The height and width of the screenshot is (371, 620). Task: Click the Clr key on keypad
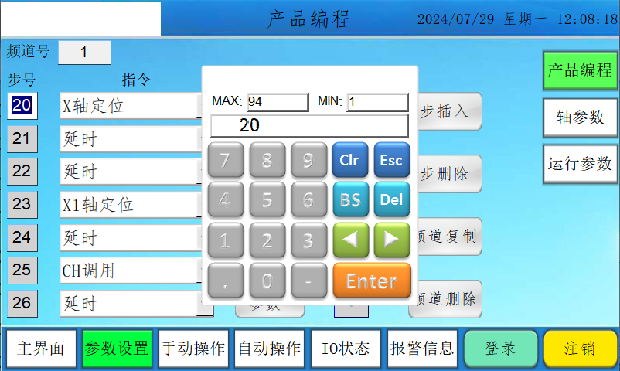click(x=349, y=160)
